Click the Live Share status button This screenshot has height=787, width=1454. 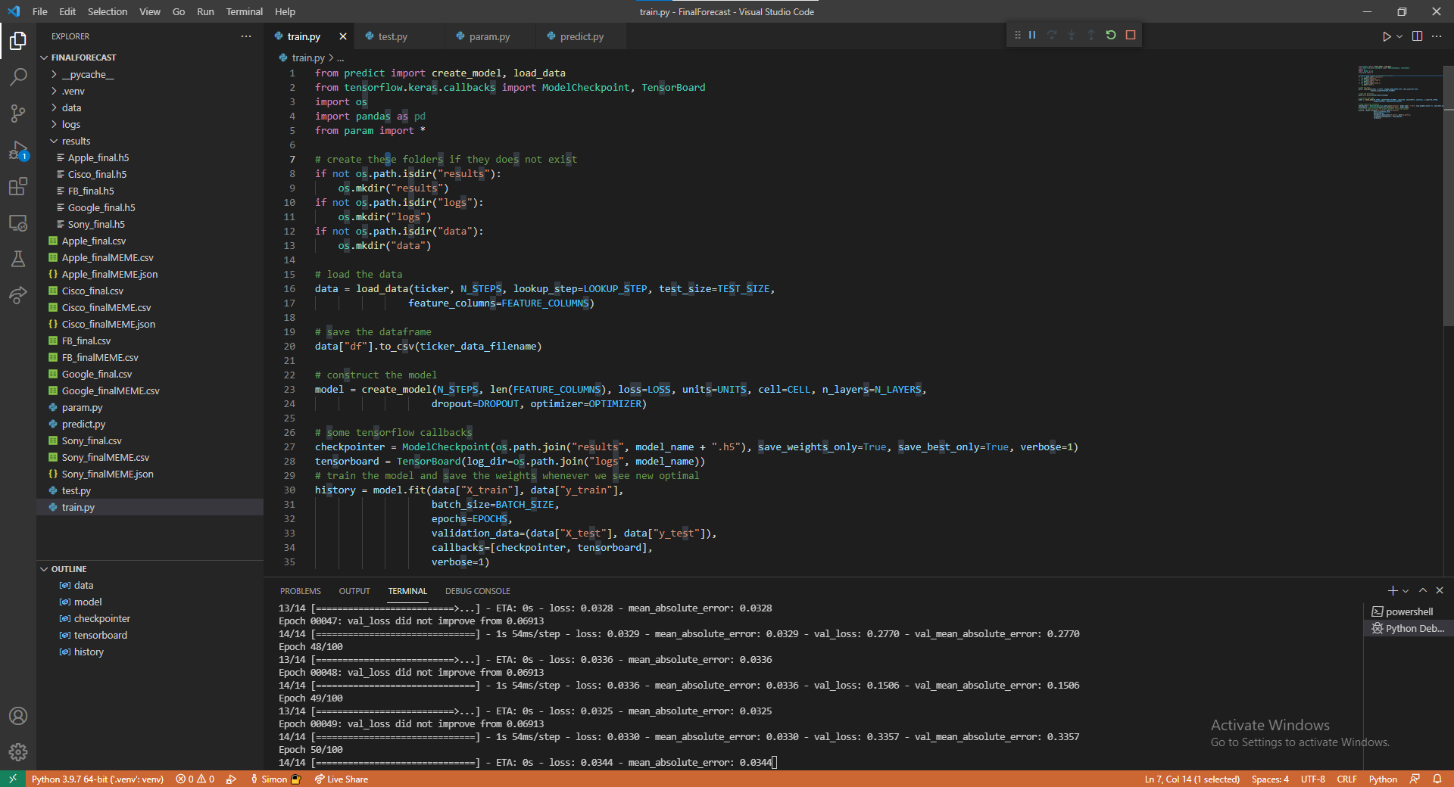tap(342, 779)
